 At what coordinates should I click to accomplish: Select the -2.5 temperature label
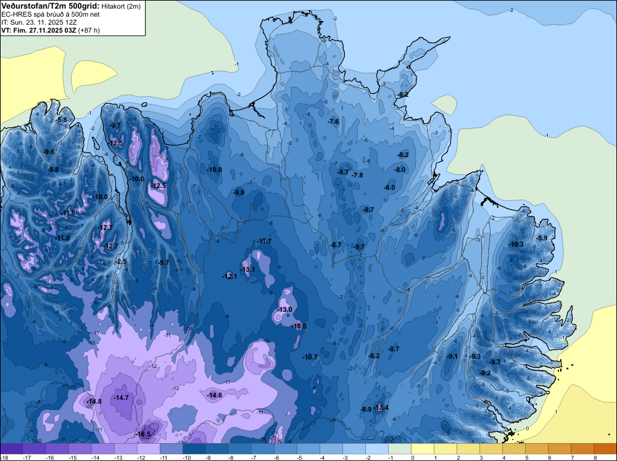121,262
